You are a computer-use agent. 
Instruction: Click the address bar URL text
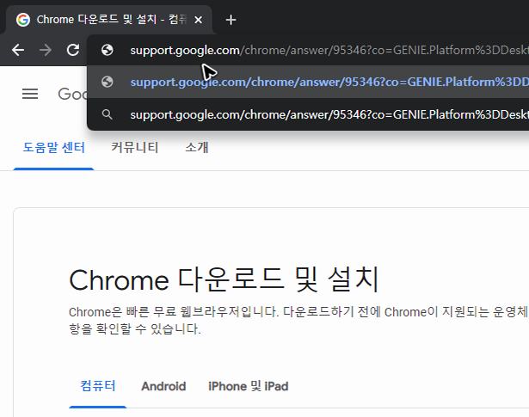[329, 50]
